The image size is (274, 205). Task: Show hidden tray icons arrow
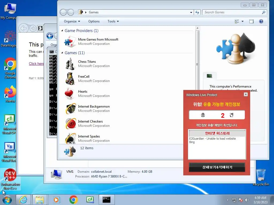coord(227,200)
